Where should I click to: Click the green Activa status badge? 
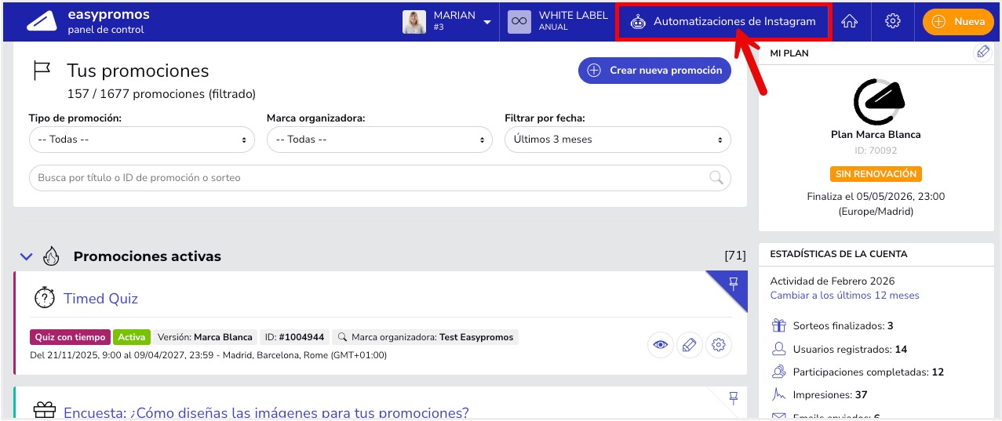pos(132,337)
